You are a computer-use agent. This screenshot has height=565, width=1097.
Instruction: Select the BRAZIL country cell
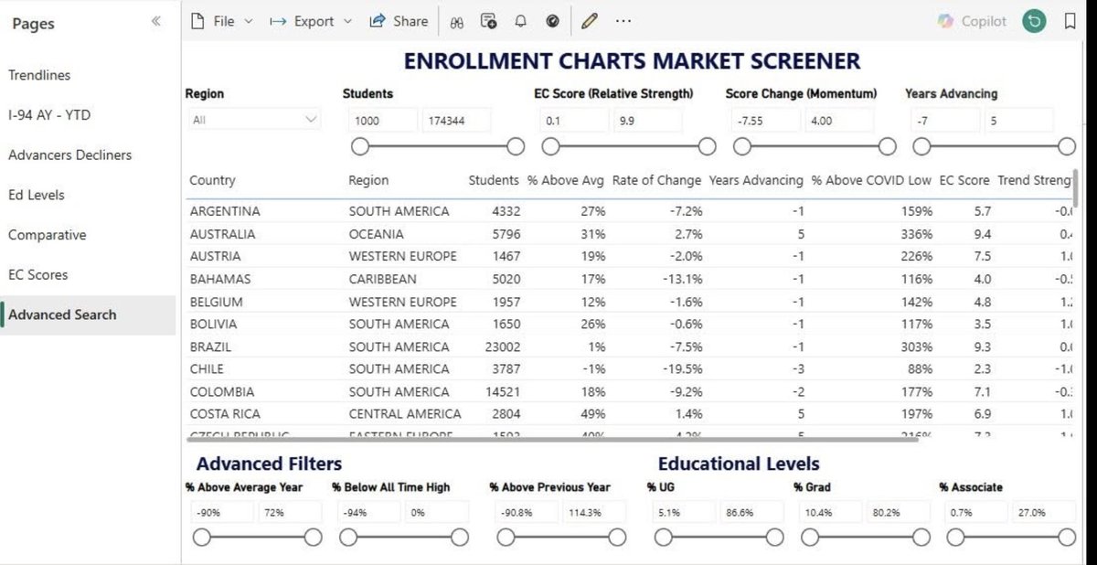point(210,346)
